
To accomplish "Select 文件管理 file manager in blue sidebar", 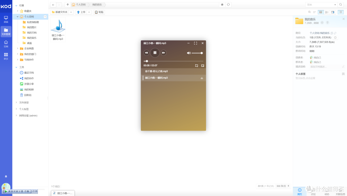I will tap(6, 32).
